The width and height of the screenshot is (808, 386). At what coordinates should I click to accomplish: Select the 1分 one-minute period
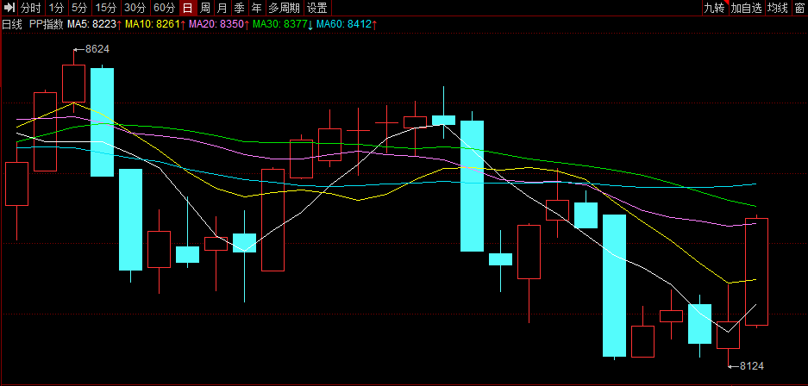click(x=57, y=7)
